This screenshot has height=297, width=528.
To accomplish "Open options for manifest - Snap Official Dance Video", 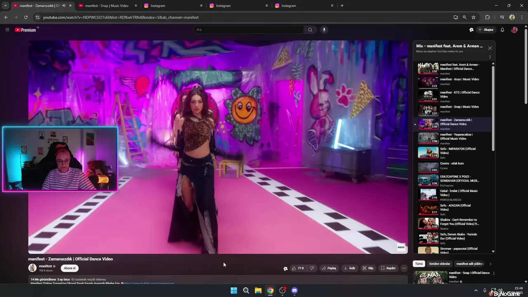I will 494,273.
